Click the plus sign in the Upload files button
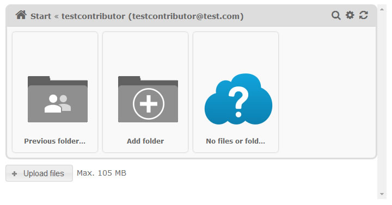 pos(15,173)
